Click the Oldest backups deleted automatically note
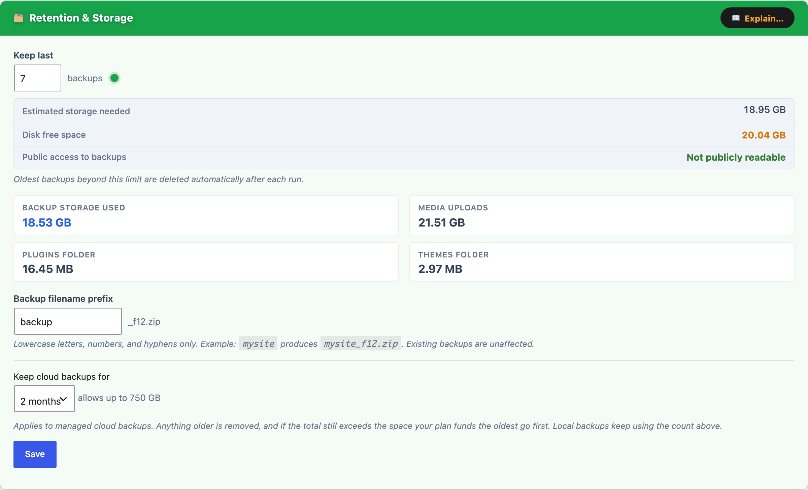 pyautogui.click(x=159, y=179)
